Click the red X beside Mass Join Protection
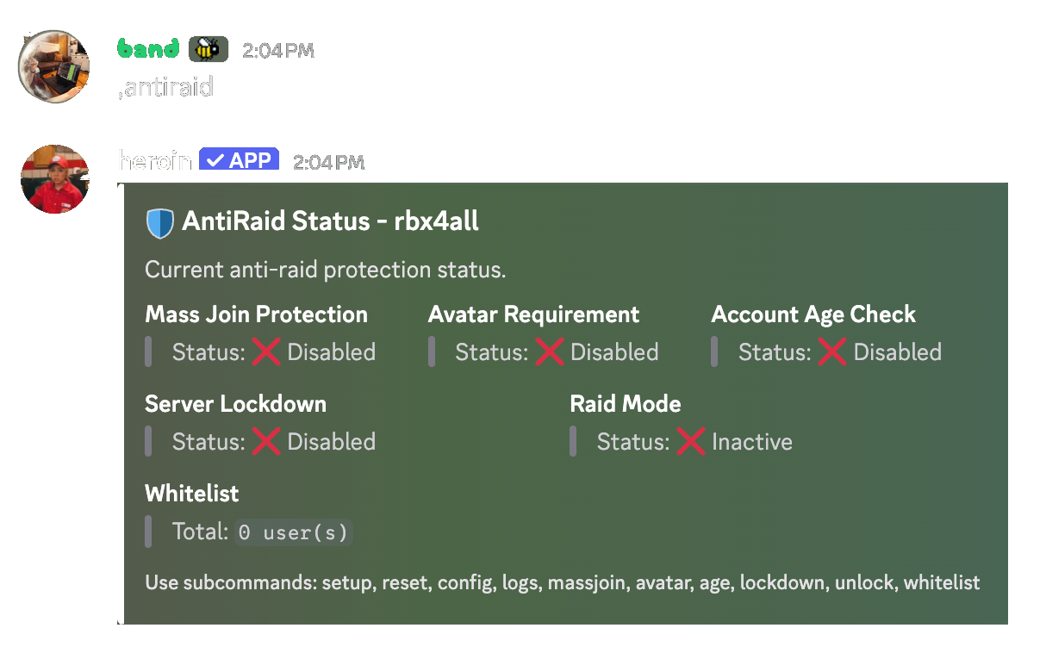Image resolution: width=1046 pixels, height=653 pixels. click(x=268, y=351)
